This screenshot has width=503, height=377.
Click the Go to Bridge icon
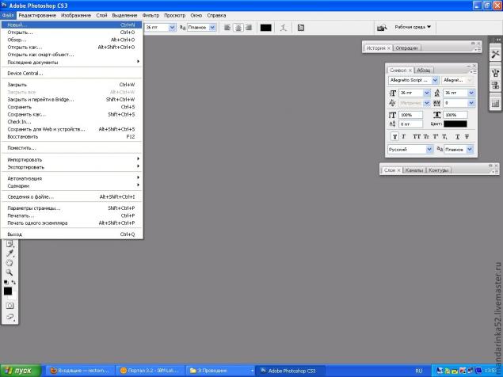382,28
